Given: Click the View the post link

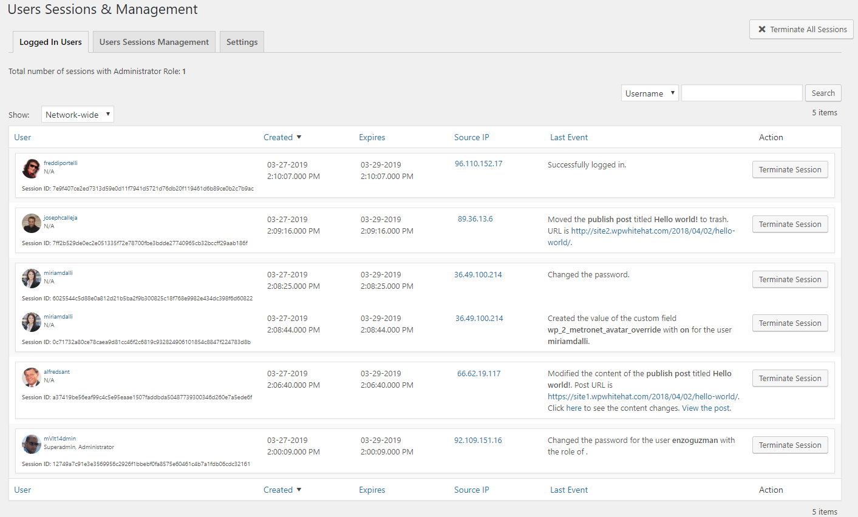Looking at the screenshot, I should (x=706, y=408).
